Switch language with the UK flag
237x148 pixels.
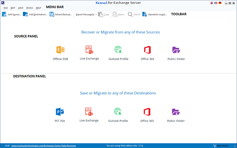[212, 3]
